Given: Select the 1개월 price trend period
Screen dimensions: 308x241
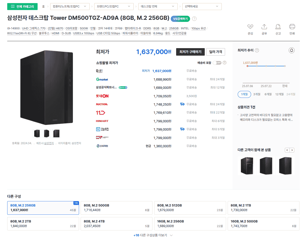Looking at the screenshot, I should 244,94.
